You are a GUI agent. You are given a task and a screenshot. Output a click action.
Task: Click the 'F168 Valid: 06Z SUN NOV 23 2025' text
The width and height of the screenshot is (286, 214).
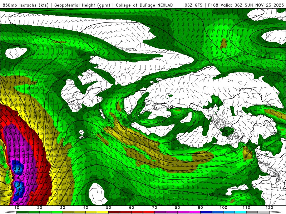click(246, 5)
